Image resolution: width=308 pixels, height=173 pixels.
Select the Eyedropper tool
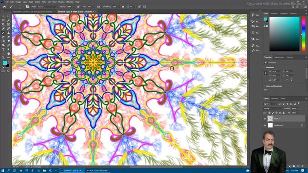tap(3, 29)
